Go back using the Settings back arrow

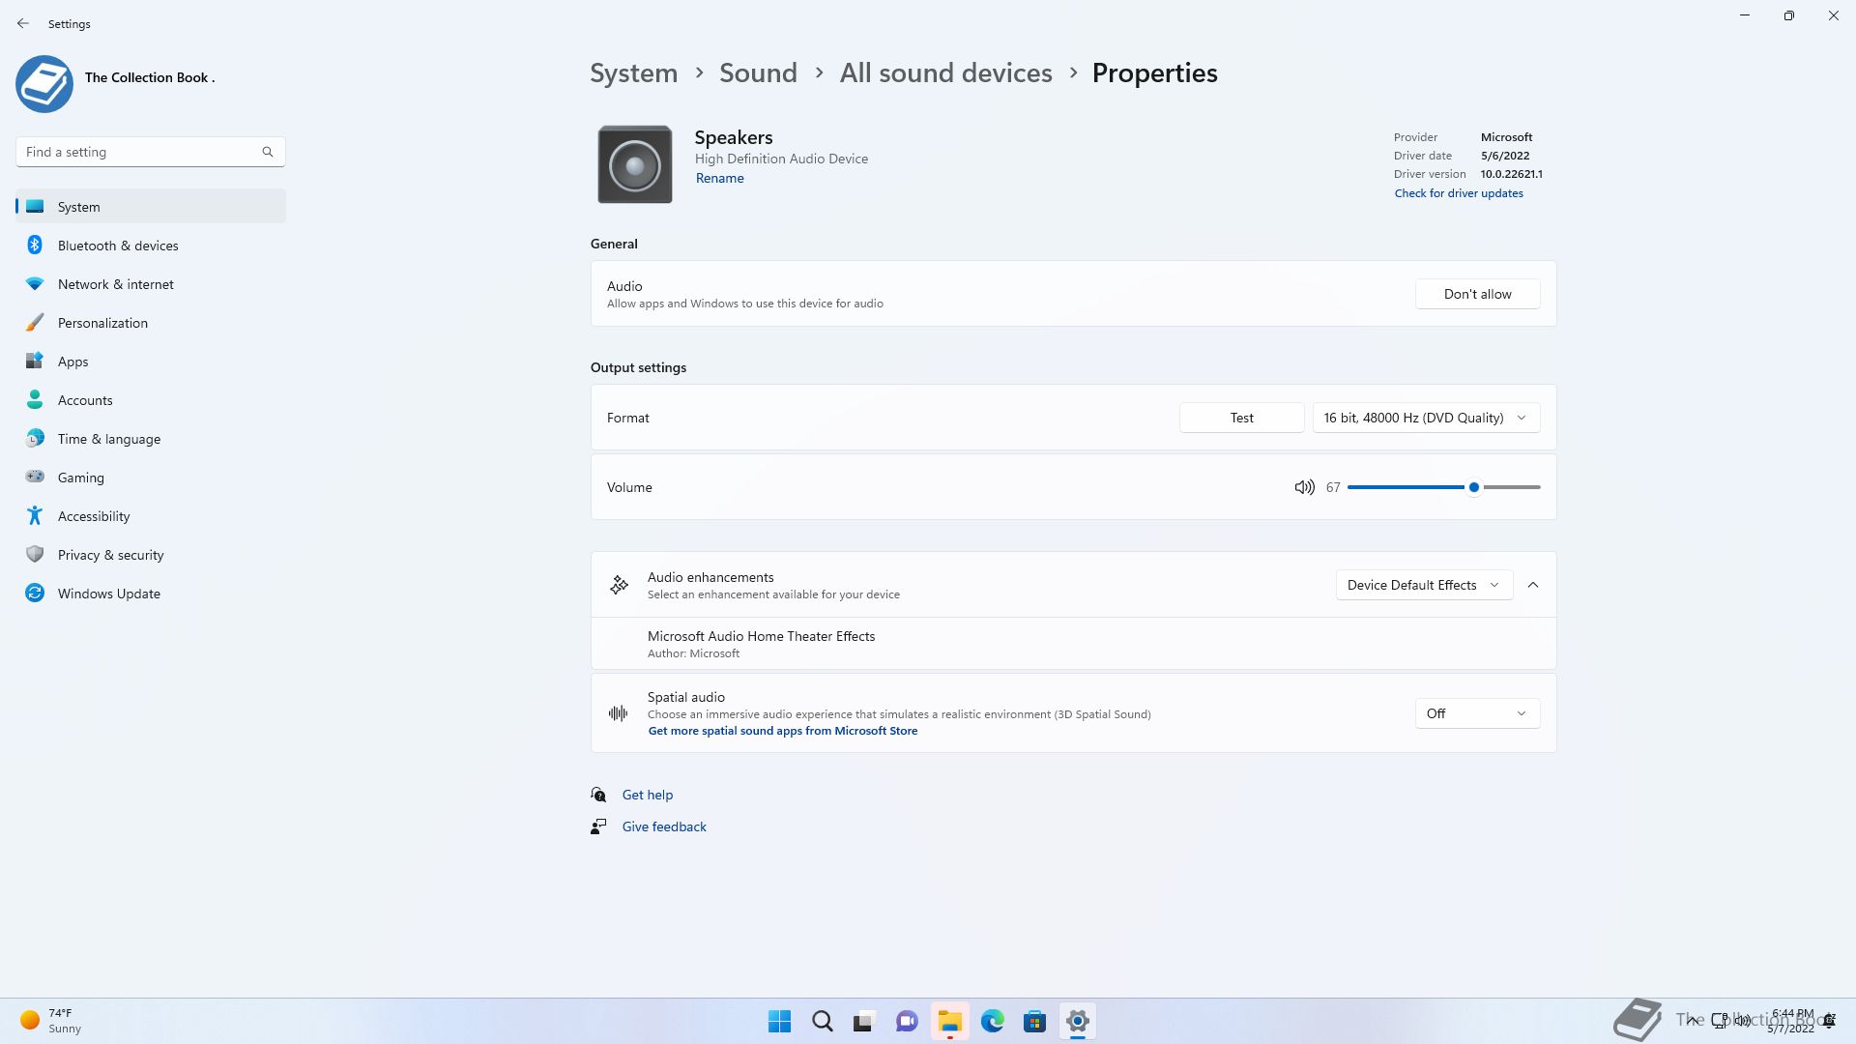[x=23, y=23]
